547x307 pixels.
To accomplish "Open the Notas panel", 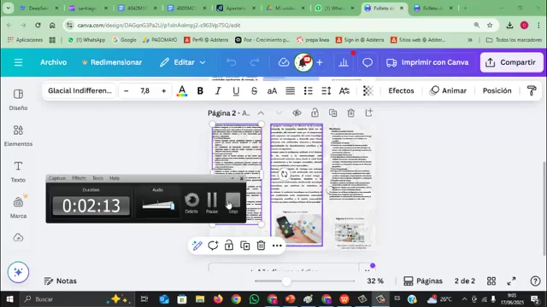I will tap(60, 281).
